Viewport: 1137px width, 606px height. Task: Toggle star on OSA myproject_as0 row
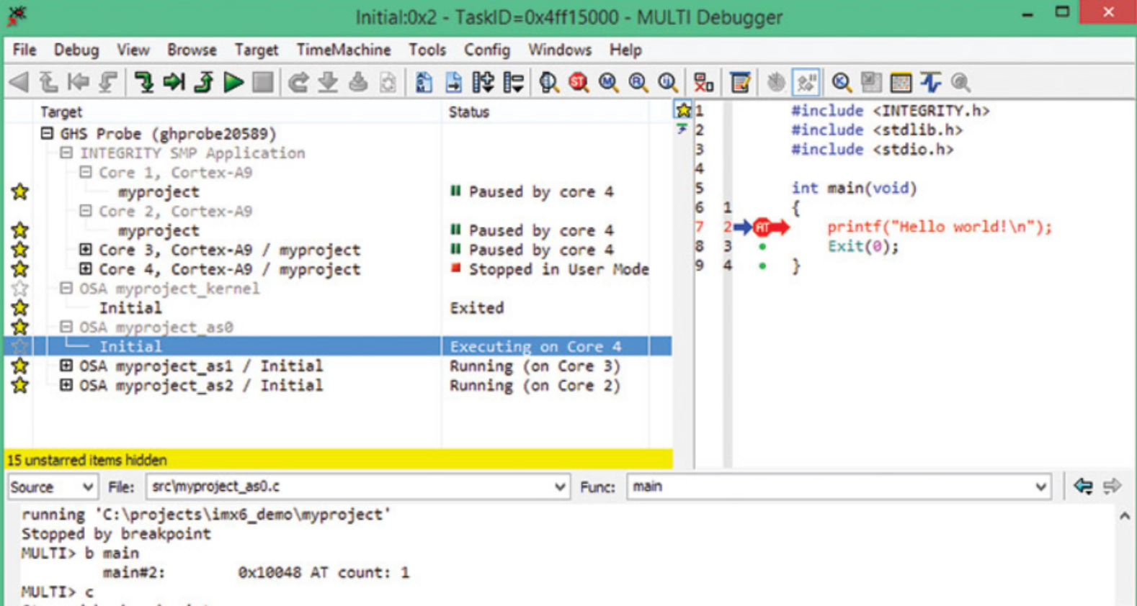[x=20, y=327]
